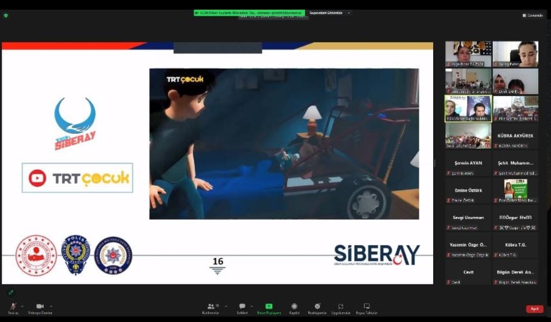Select the Özgur Efe participant tile
This screenshot has width=551, height=322.
[515, 218]
